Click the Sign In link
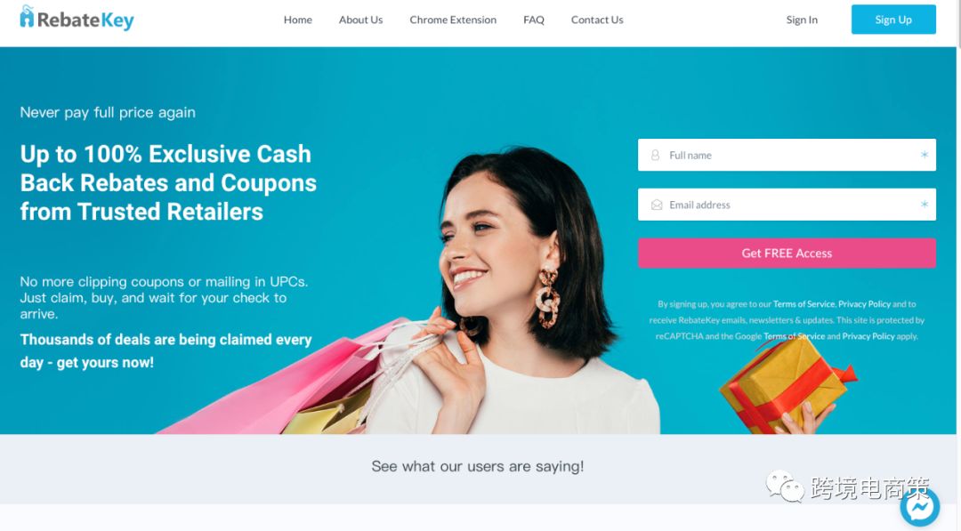 802,20
